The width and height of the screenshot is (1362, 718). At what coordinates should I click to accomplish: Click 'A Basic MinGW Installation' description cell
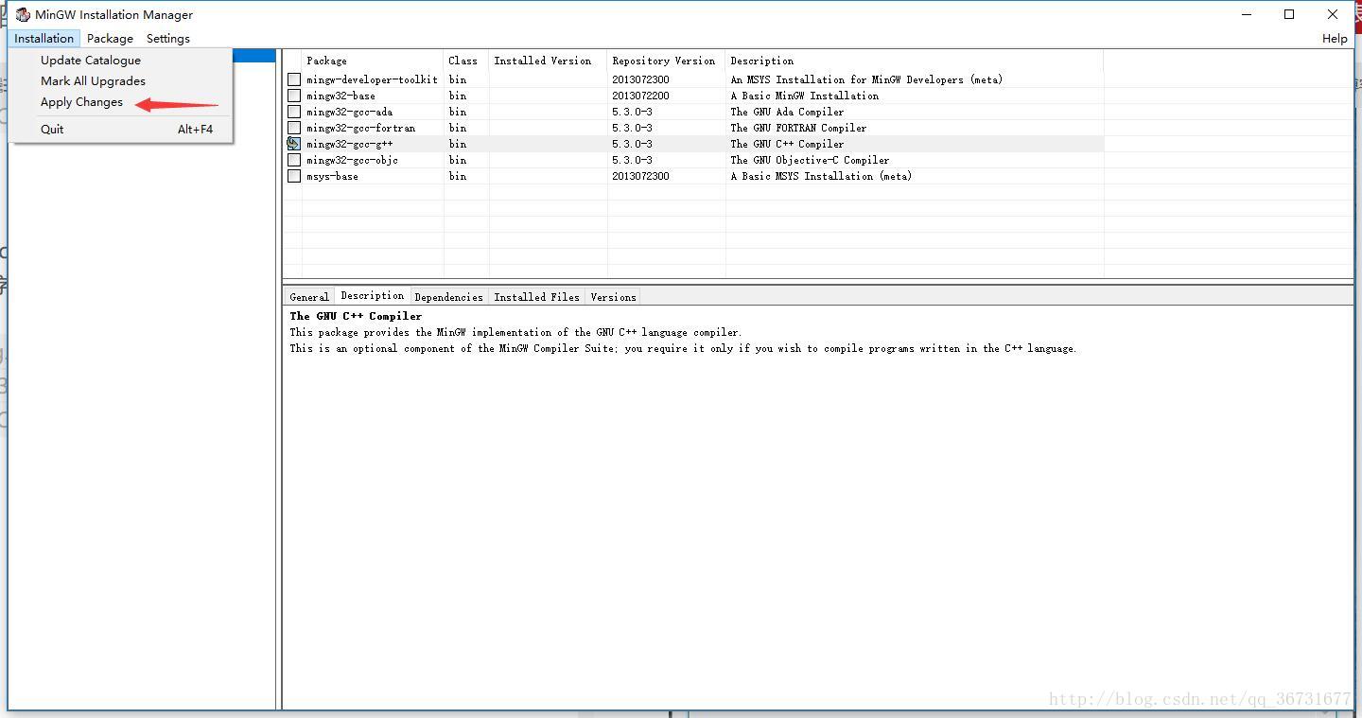click(x=804, y=96)
